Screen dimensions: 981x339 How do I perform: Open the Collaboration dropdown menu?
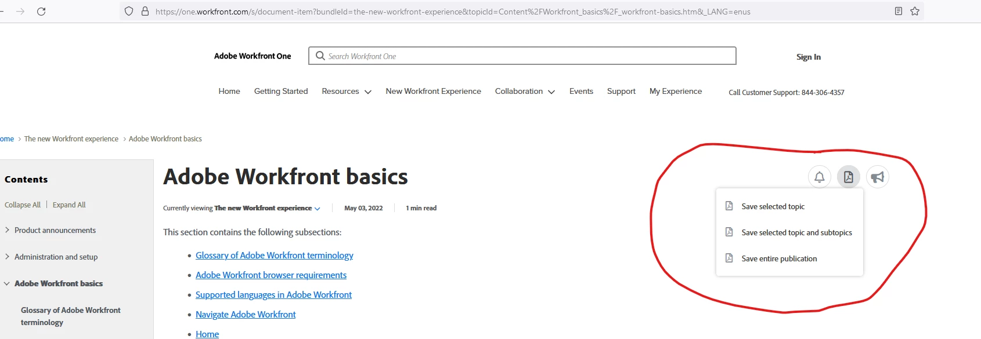pyautogui.click(x=525, y=92)
